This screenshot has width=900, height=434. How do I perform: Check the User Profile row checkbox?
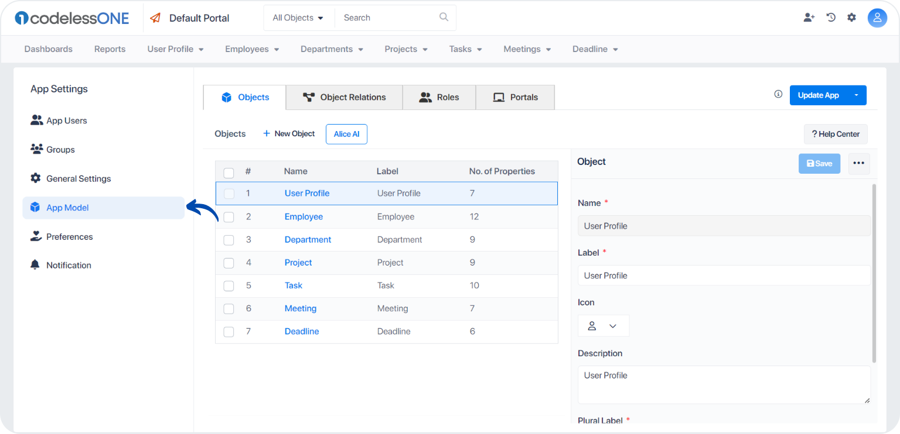[229, 194]
